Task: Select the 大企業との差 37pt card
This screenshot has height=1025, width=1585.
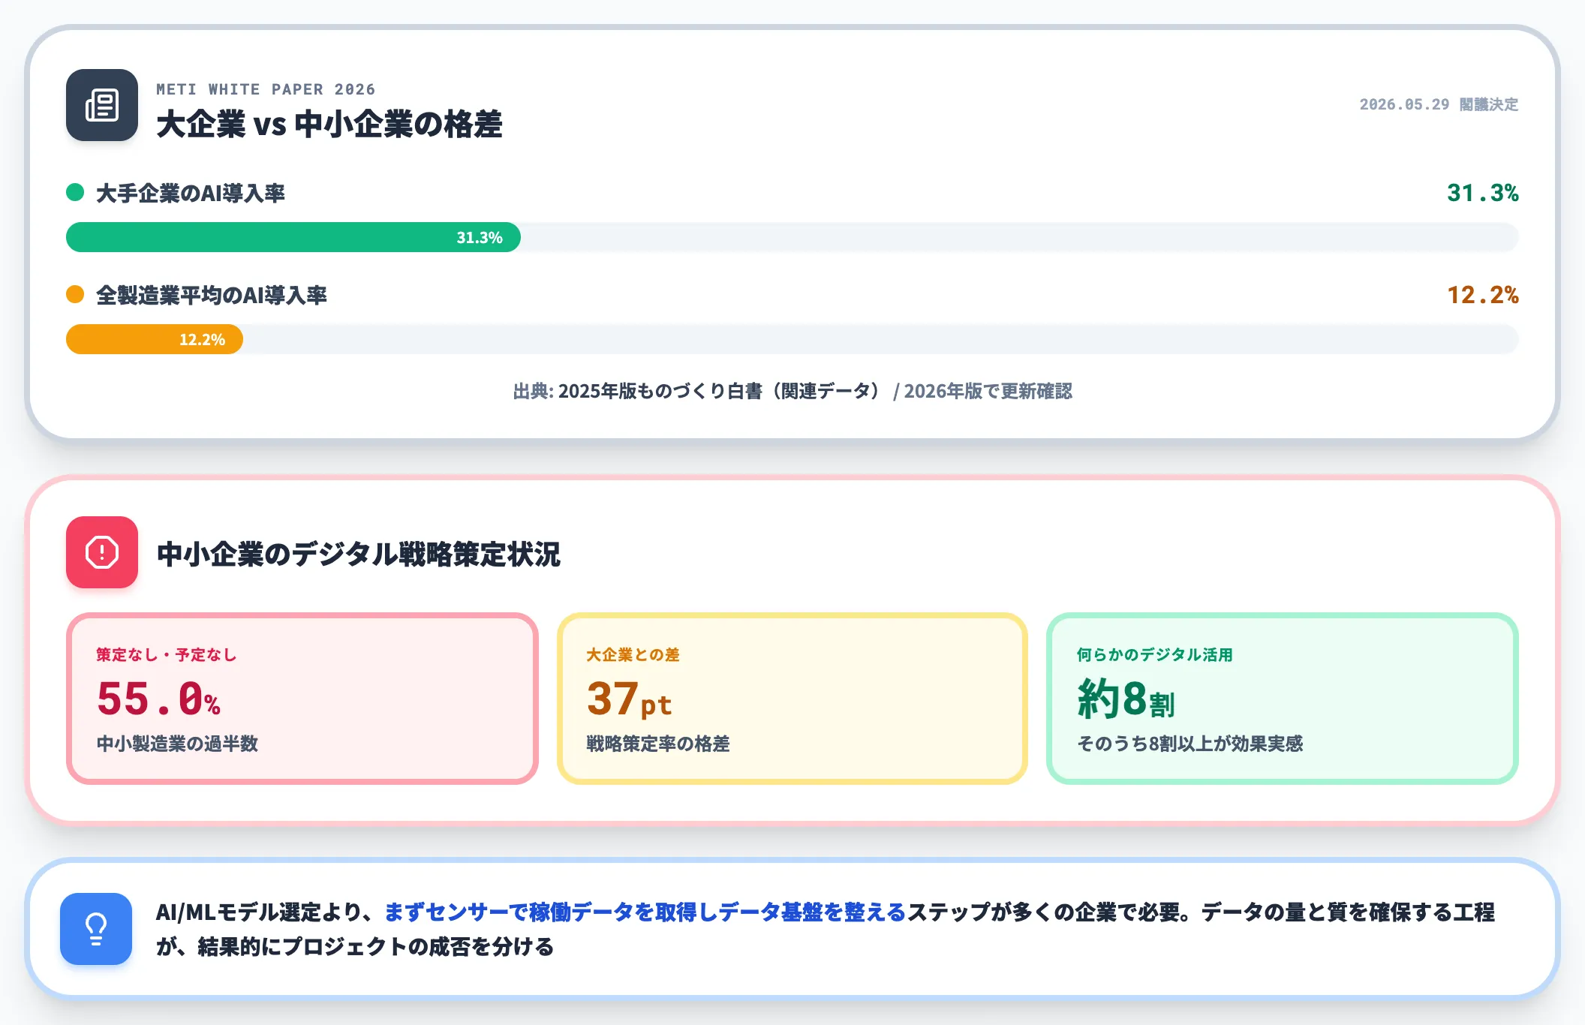Action: click(x=792, y=699)
